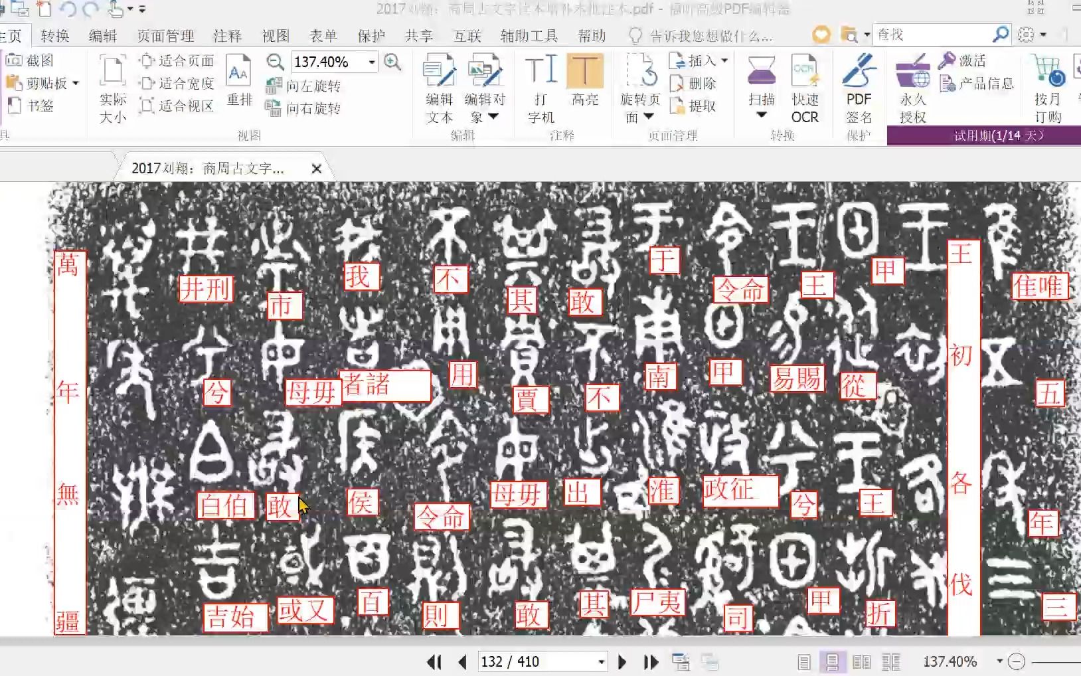Click the Undo arrow in quick access
Image resolution: width=1081 pixels, height=676 pixels.
(67, 9)
